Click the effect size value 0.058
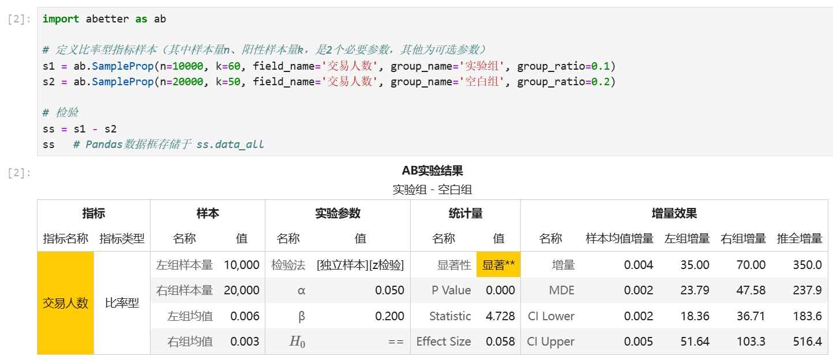Screen dimensions: 833x360 click(500, 342)
